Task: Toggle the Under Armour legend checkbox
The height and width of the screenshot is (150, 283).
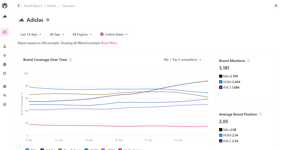Action: [x=120, y=149]
